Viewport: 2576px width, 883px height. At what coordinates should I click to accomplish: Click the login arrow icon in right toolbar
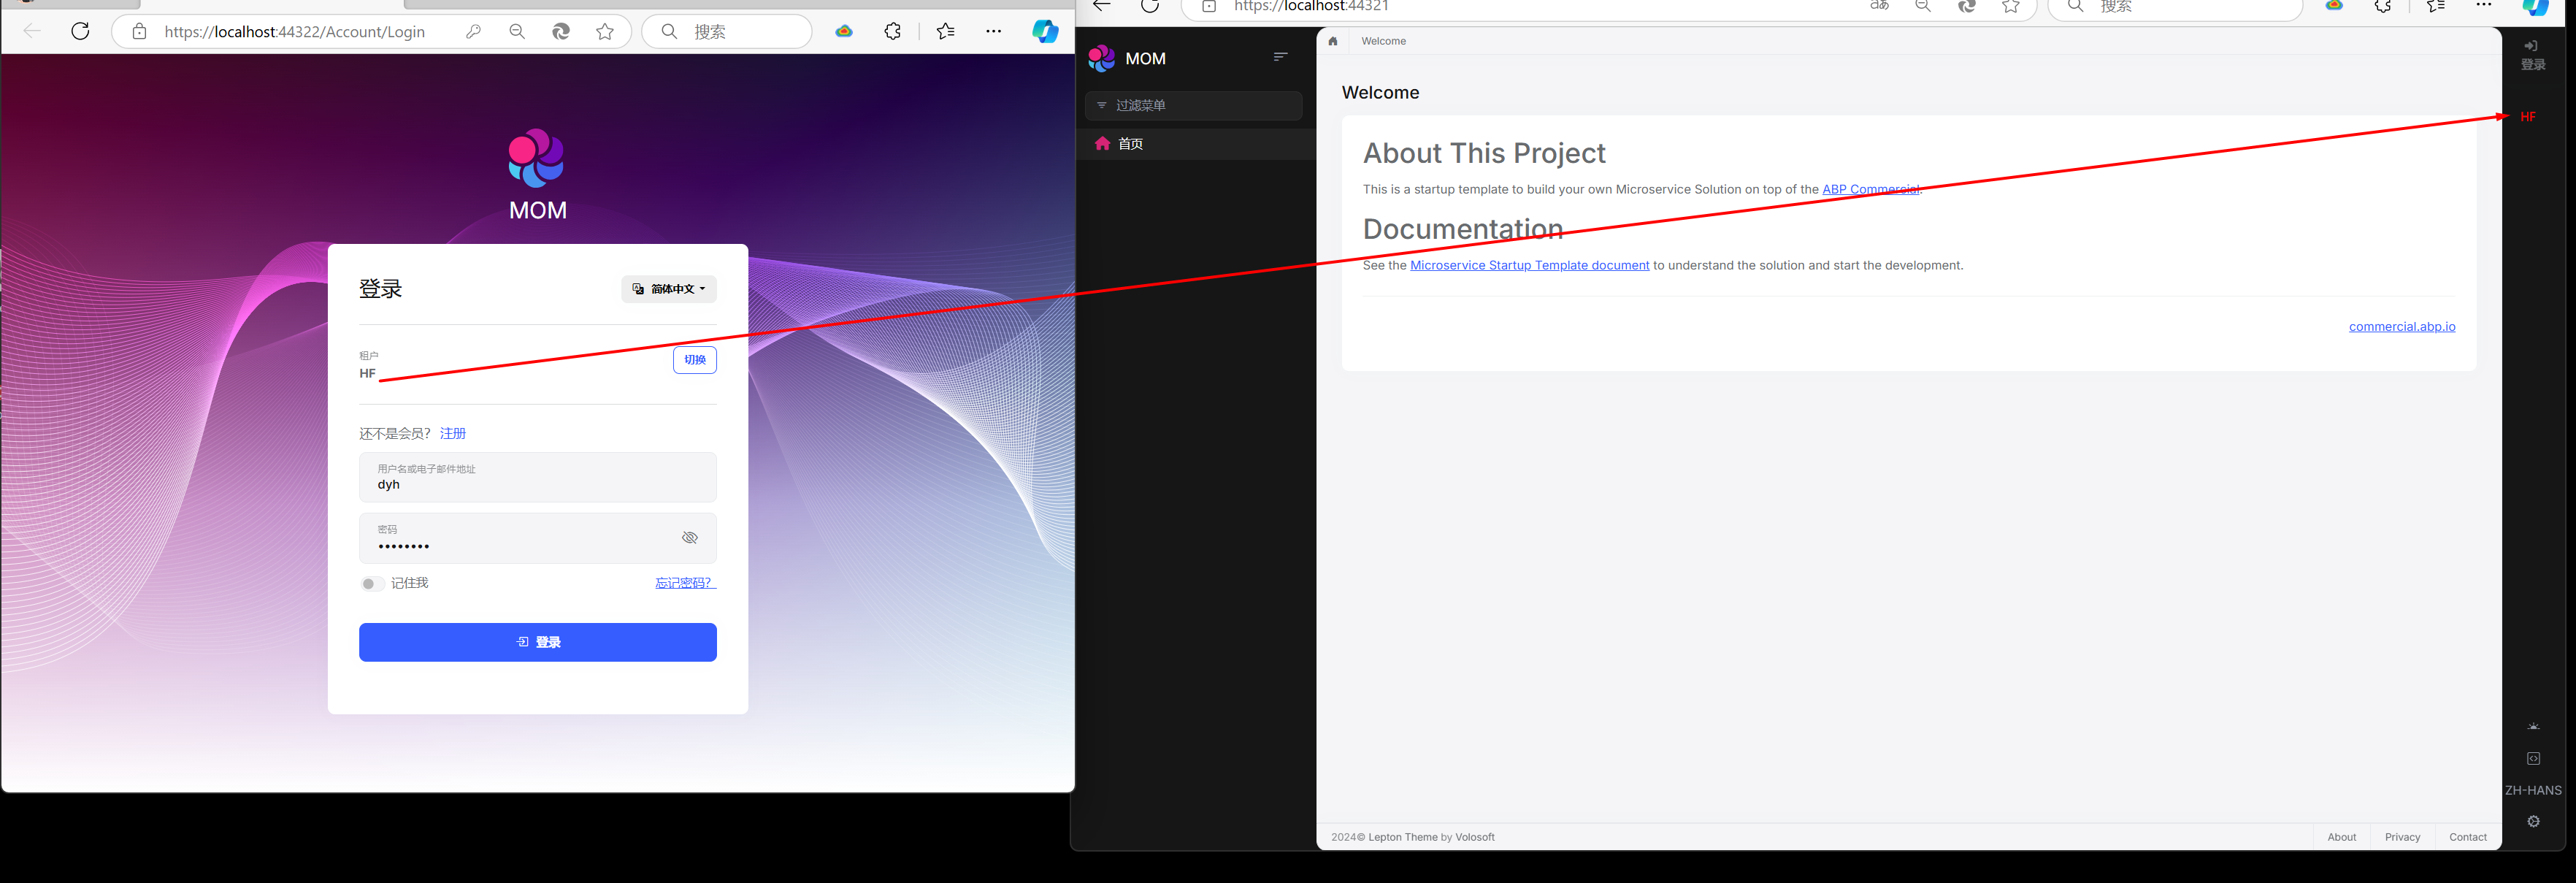pyautogui.click(x=2531, y=46)
